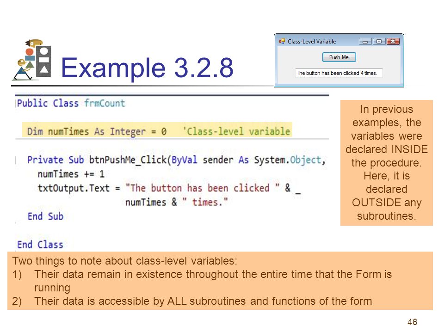
Task: Click the 'txtOutput.Text =' code line
Action: (x=169, y=188)
